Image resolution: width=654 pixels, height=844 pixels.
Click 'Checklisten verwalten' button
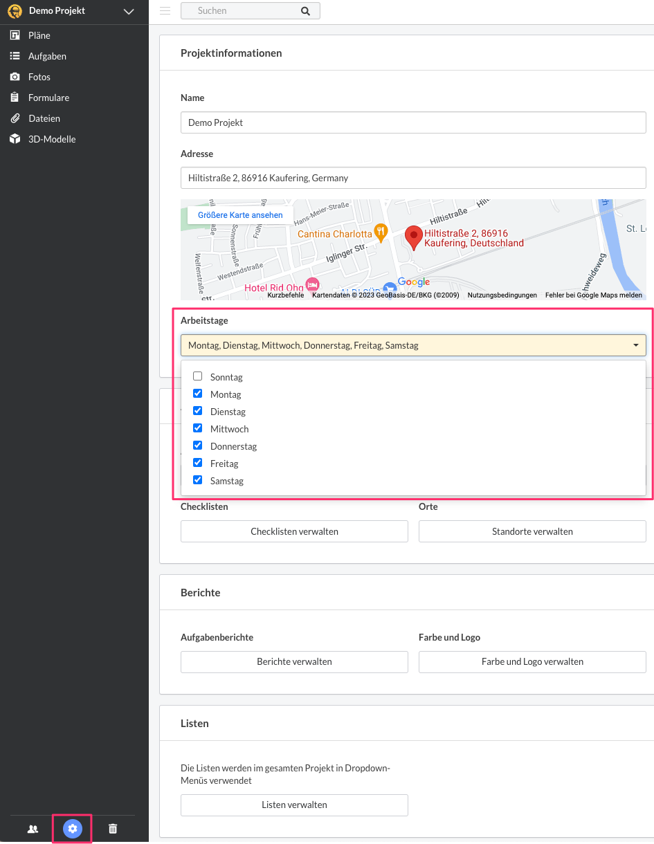tap(294, 531)
